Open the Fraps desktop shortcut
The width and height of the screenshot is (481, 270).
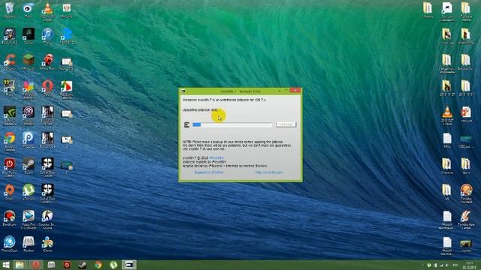10,88
